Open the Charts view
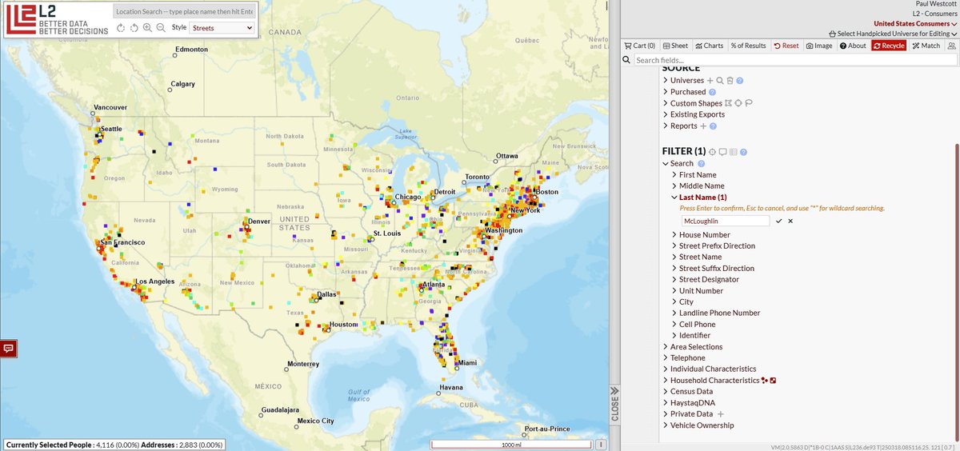Viewport: 960px width, 451px height. pyautogui.click(x=709, y=46)
